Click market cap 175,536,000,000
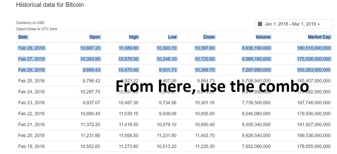 point(314,59)
